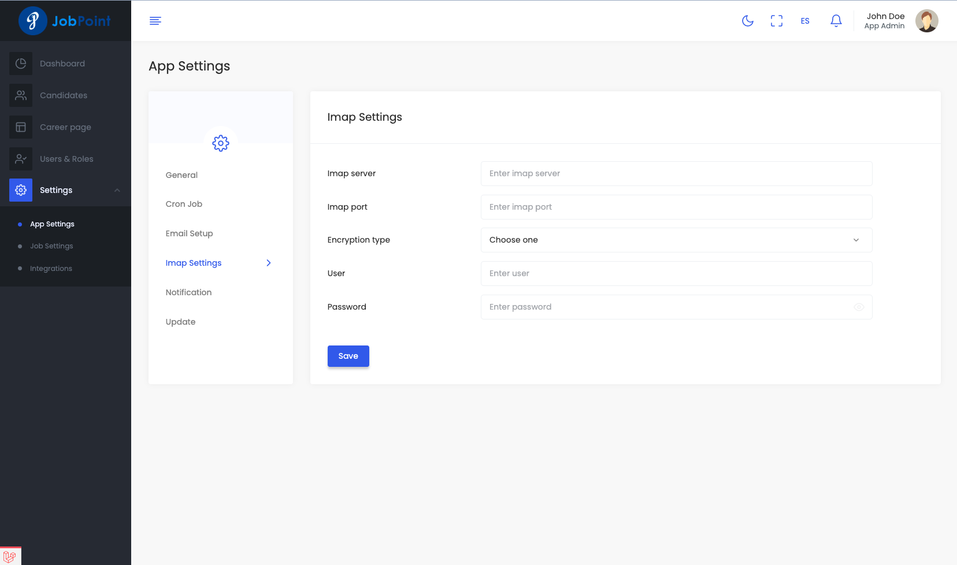Open the Encryption type dropdown
Viewport: 957px width, 565px height.
tap(676, 240)
